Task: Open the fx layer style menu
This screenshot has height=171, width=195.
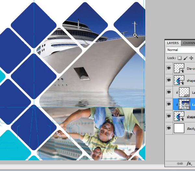Action: tap(188, 164)
